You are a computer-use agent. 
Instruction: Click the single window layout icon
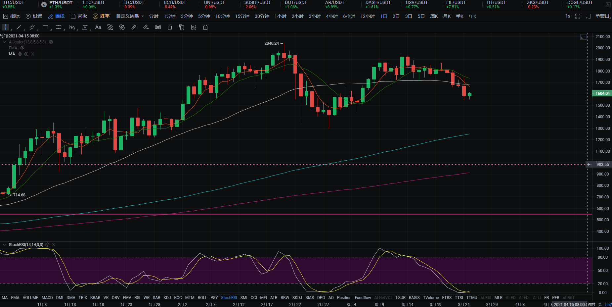point(588,16)
